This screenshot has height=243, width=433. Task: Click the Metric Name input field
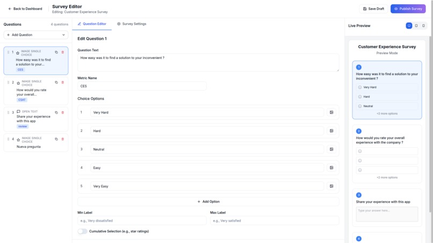click(142, 86)
